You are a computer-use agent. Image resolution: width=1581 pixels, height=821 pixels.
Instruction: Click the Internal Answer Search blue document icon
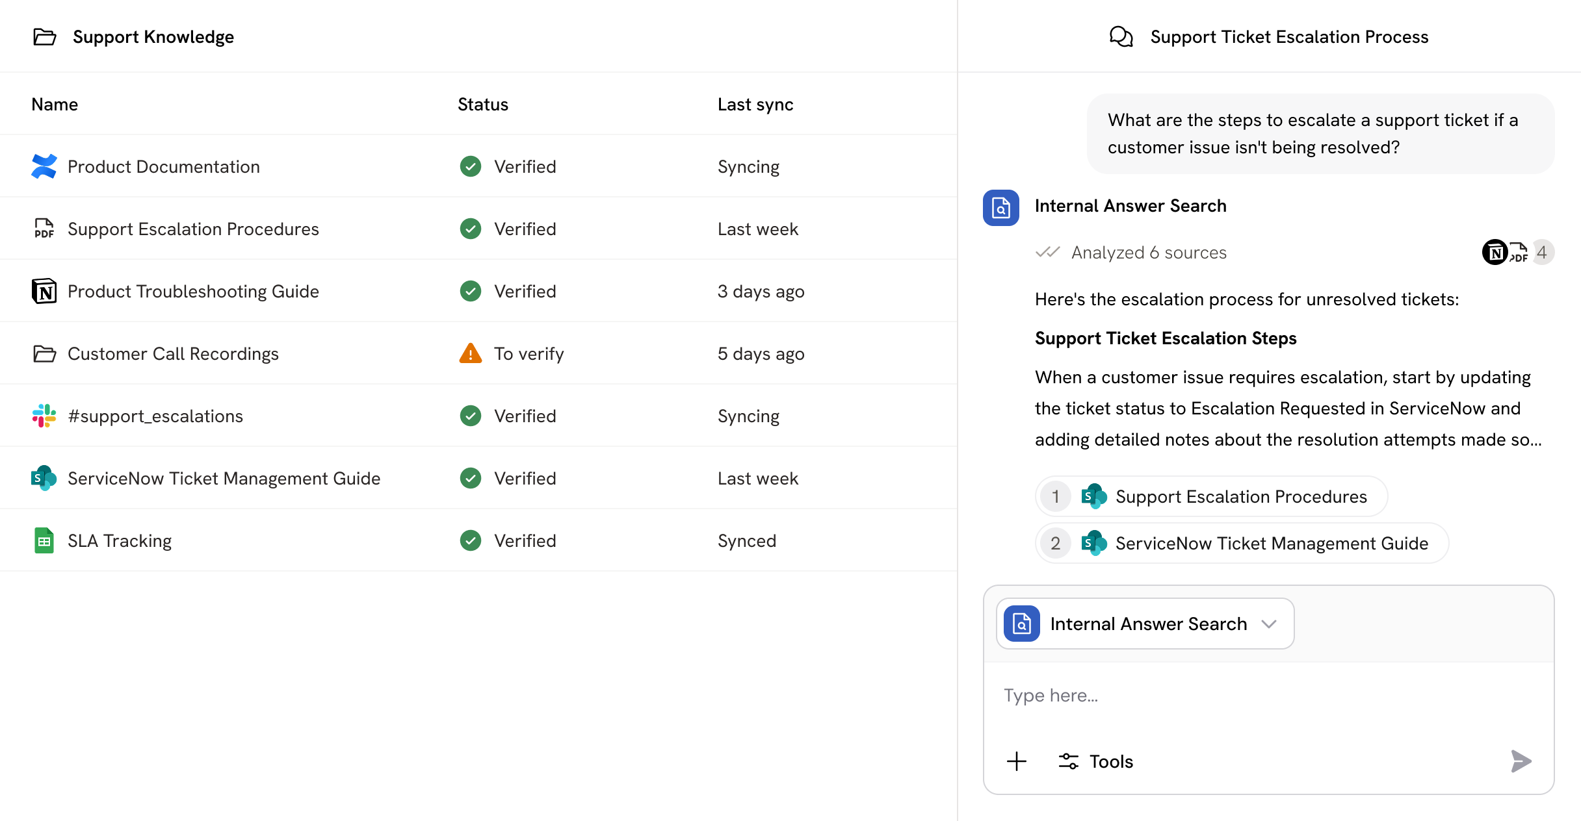pyautogui.click(x=1000, y=208)
